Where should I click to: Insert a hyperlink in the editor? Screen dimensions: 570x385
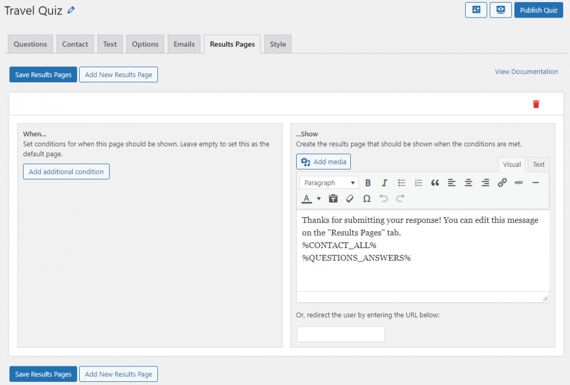point(502,182)
